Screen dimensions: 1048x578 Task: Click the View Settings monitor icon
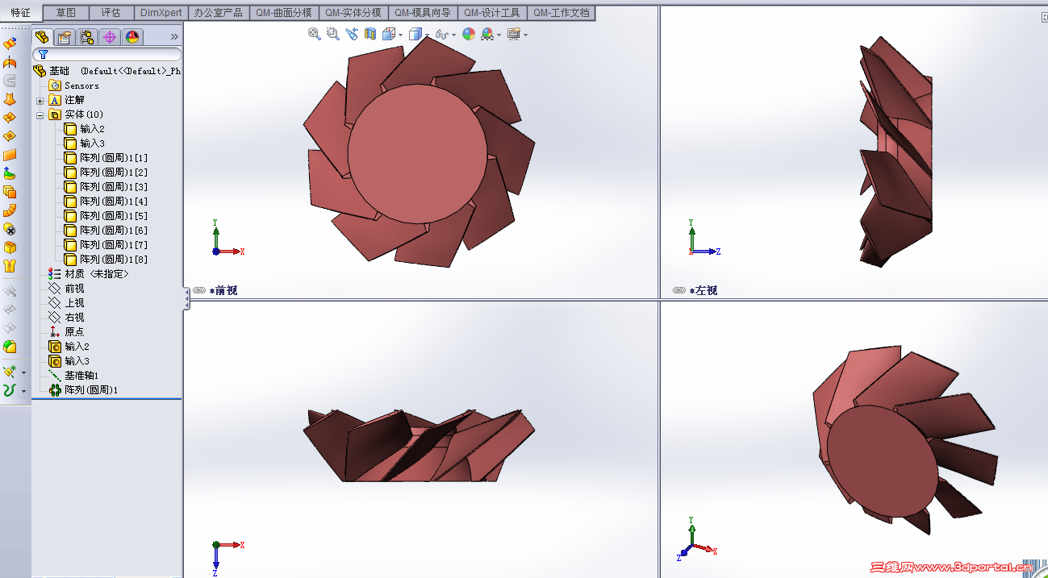[514, 34]
